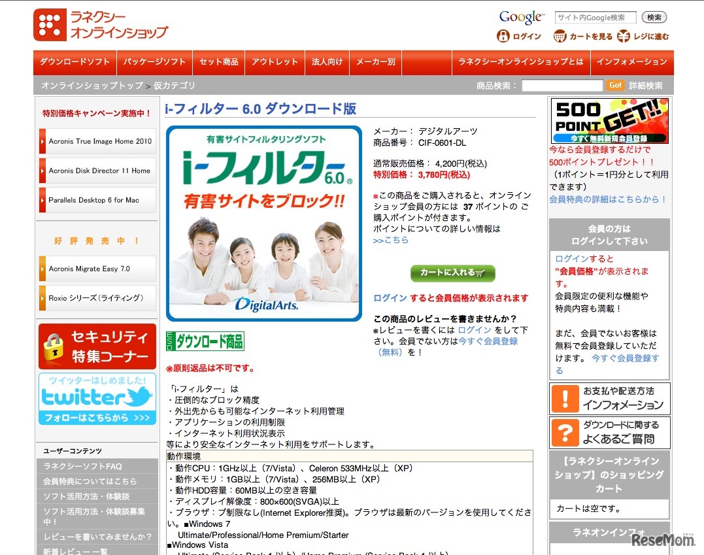Viewport: 704px width, 555px height.
Task: Open the Roxio シリーズ(ライティング) link
Action: coord(97,298)
